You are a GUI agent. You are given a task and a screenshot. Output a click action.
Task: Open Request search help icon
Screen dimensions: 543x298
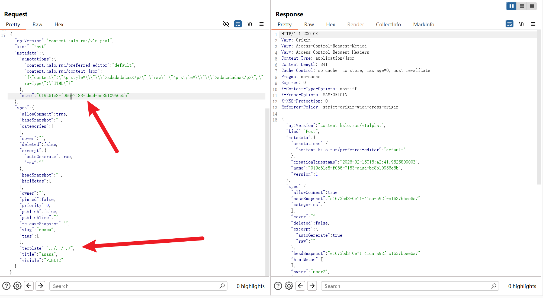[6, 286]
